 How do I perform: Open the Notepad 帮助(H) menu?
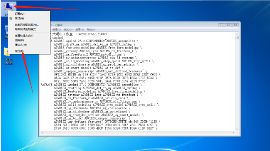[x=91, y=29]
